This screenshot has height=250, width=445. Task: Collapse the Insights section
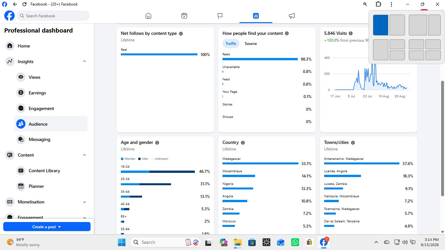[x=84, y=62]
